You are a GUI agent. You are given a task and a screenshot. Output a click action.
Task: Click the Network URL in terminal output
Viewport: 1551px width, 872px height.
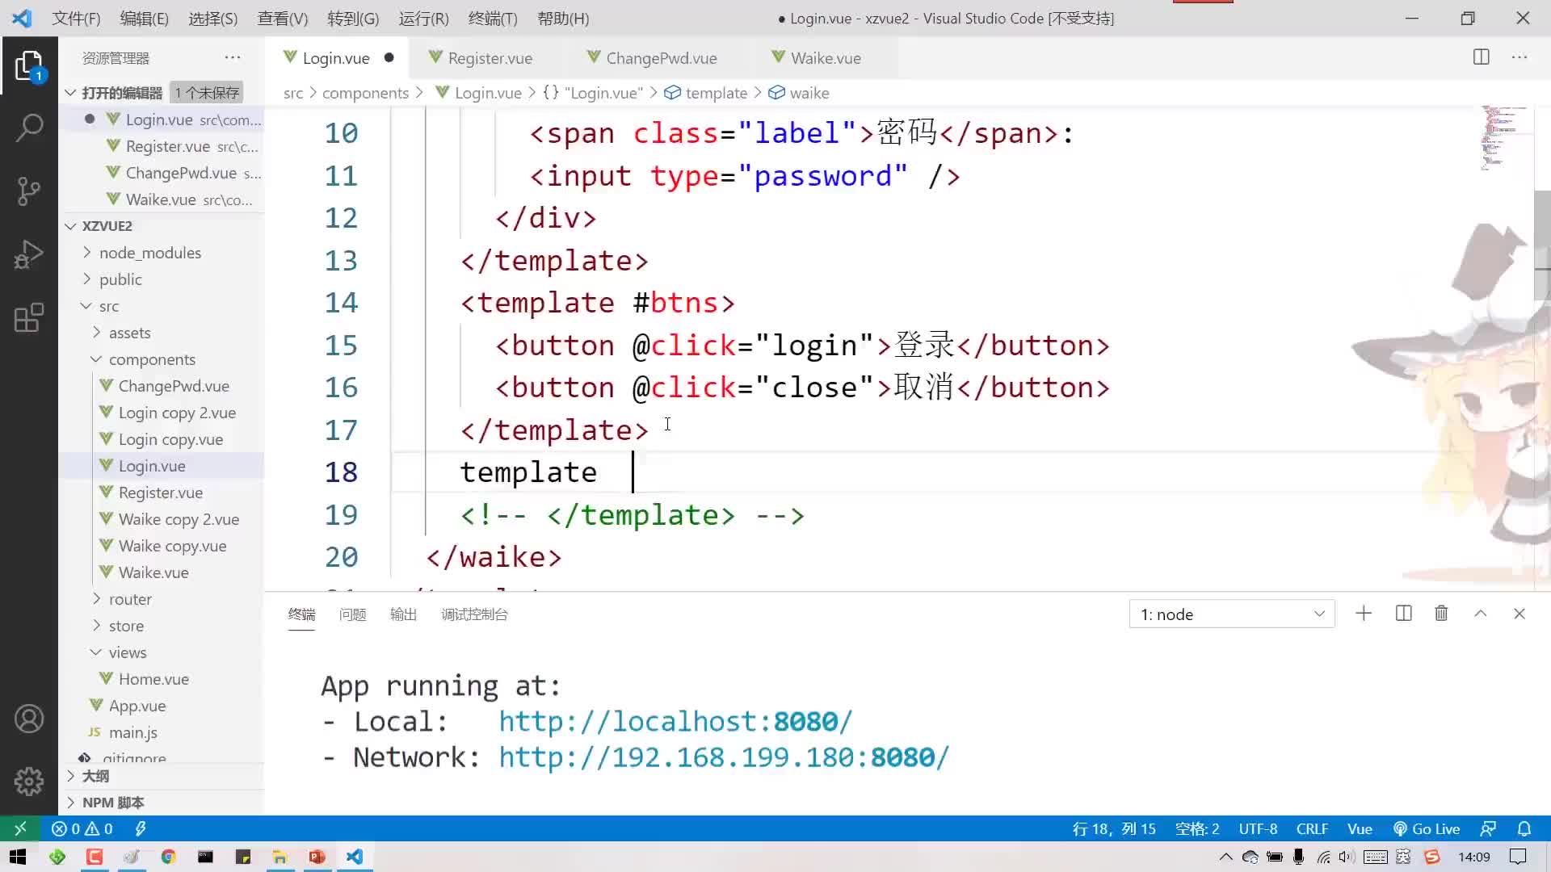723,758
